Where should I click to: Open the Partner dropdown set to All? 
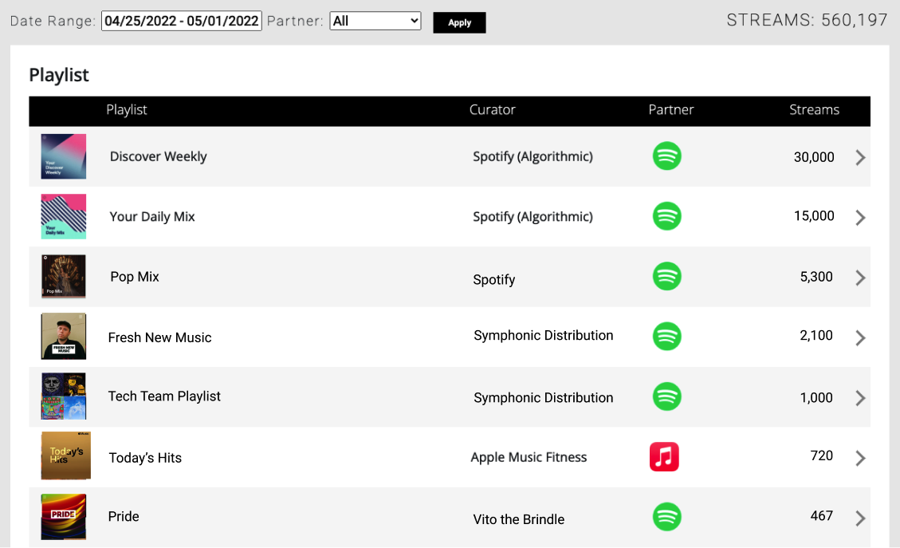pyautogui.click(x=375, y=22)
